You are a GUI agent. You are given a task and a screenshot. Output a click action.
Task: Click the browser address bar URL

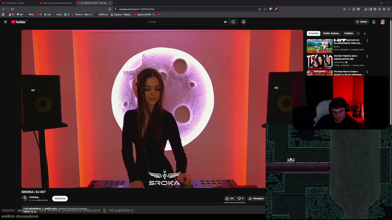(137, 9)
